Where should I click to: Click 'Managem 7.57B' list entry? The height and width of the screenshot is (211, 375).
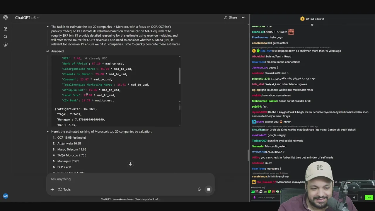pyautogui.click(x=68, y=161)
